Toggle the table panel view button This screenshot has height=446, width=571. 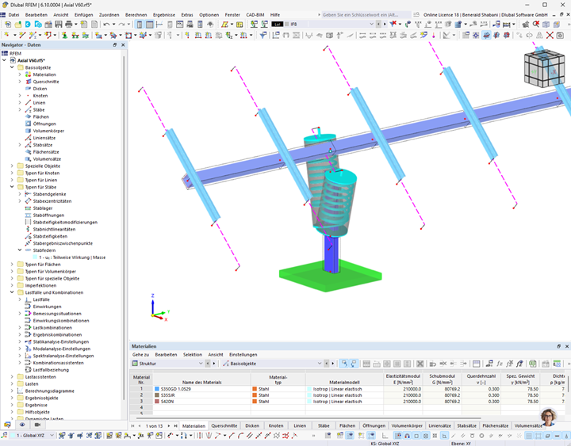pos(149,25)
